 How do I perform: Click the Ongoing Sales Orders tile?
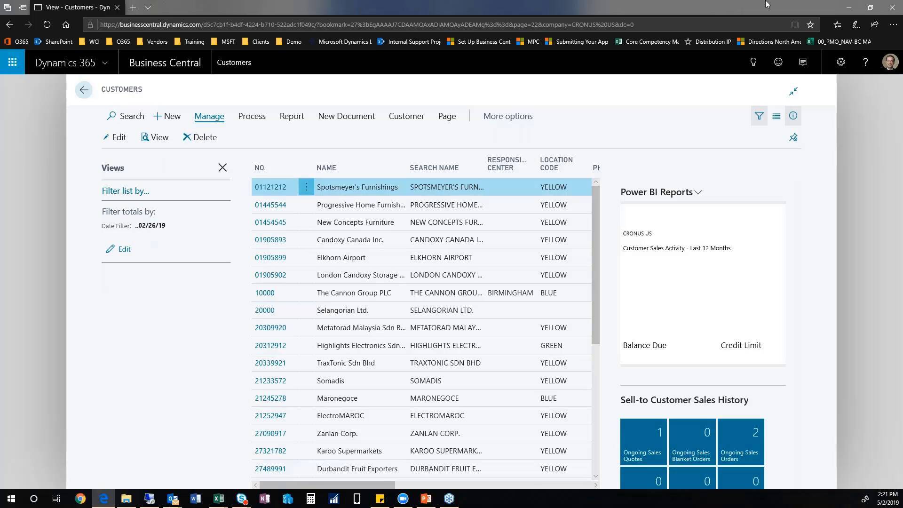coord(741,441)
